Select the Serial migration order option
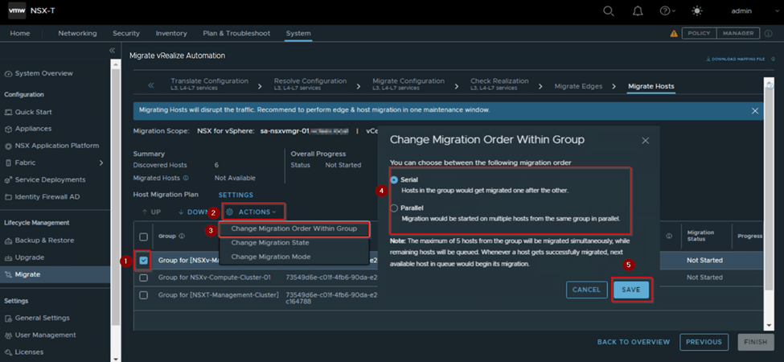This screenshot has height=362, width=784. point(394,179)
